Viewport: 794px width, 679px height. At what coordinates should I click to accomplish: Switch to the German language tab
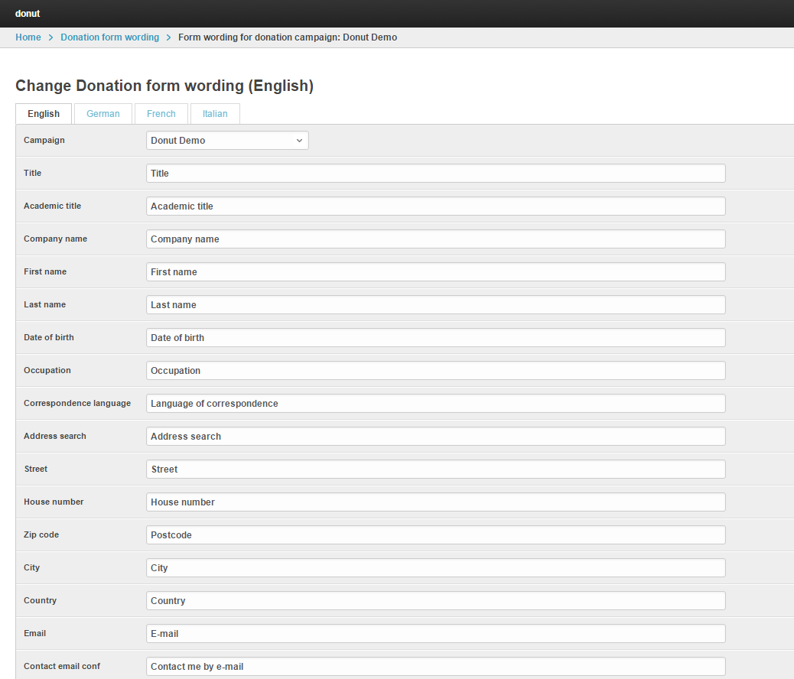click(103, 113)
